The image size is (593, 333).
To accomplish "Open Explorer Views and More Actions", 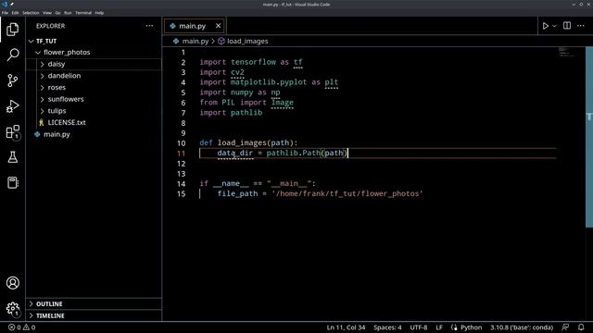I will pyautogui.click(x=149, y=26).
